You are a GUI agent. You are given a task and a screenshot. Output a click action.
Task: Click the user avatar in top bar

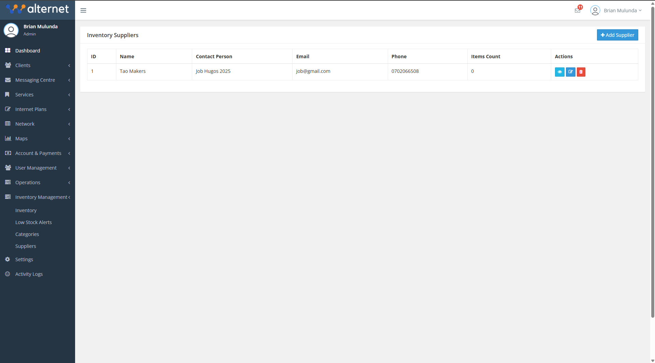(x=595, y=11)
